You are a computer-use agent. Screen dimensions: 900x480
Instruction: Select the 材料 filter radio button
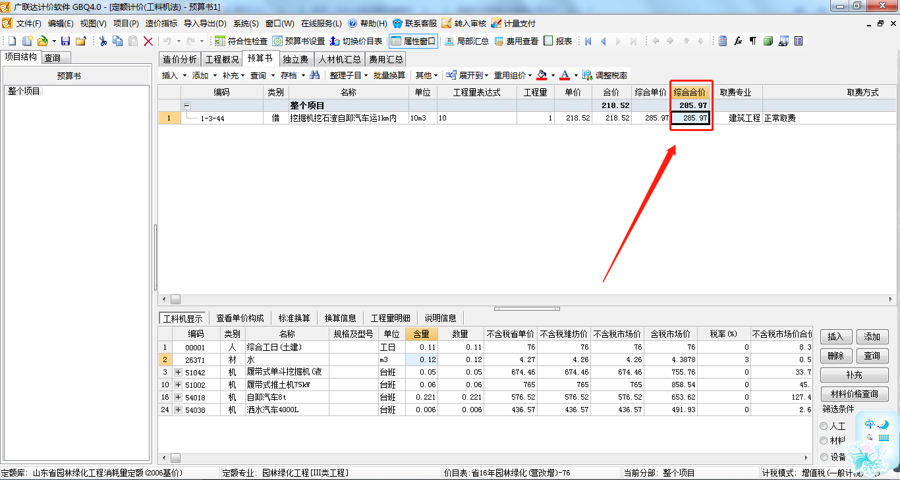pyautogui.click(x=824, y=440)
